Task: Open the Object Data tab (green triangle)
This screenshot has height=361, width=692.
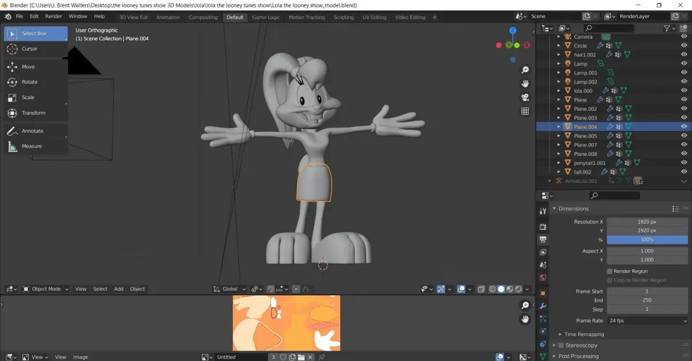Action: 543,356
